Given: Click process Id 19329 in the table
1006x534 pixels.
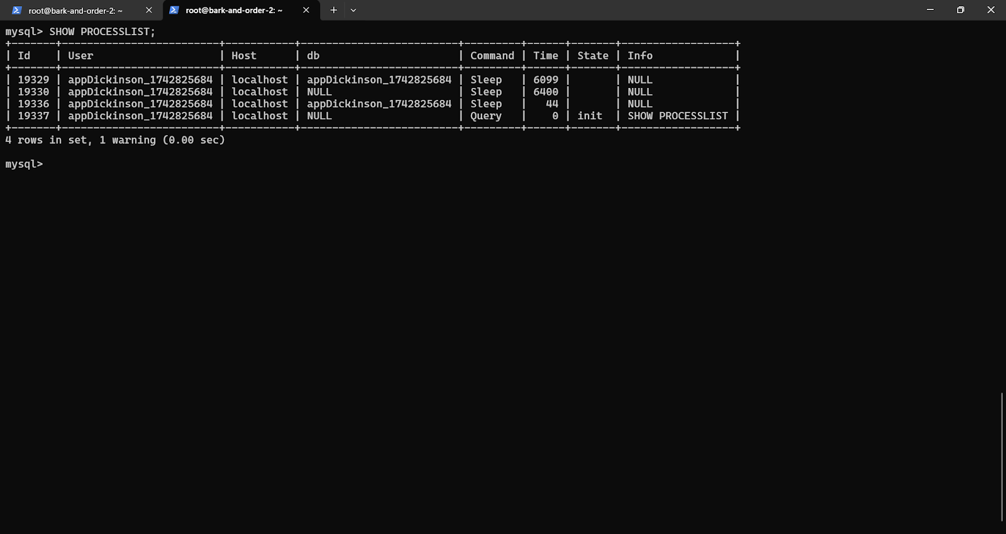Looking at the screenshot, I should pos(33,80).
